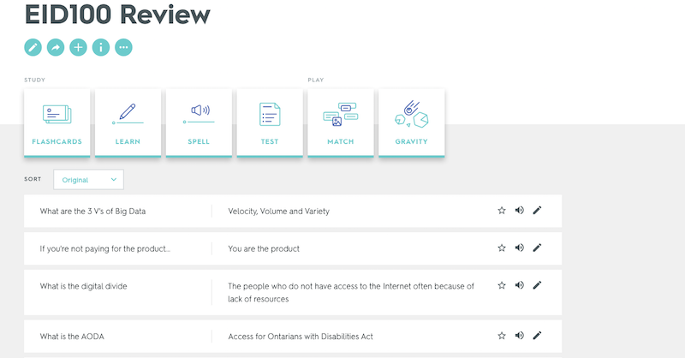Viewport: 685px width, 358px height.
Task: Open the Original sort dropdown
Action: pyautogui.click(x=89, y=180)
